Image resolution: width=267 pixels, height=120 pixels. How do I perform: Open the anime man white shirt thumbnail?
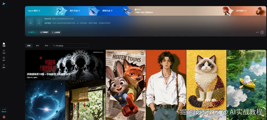click(166, 85)
